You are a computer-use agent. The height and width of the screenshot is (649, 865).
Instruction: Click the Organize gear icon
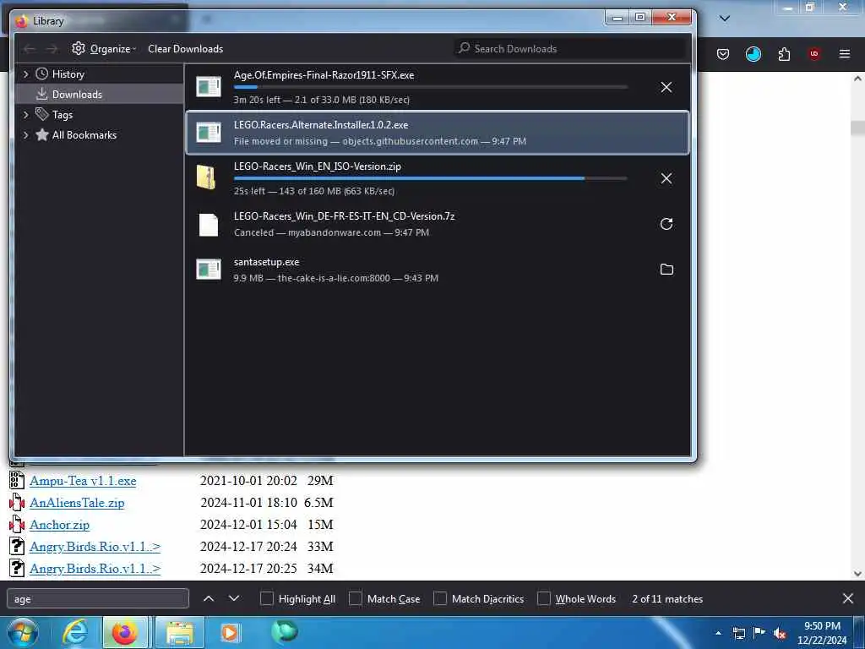point(79,48)
